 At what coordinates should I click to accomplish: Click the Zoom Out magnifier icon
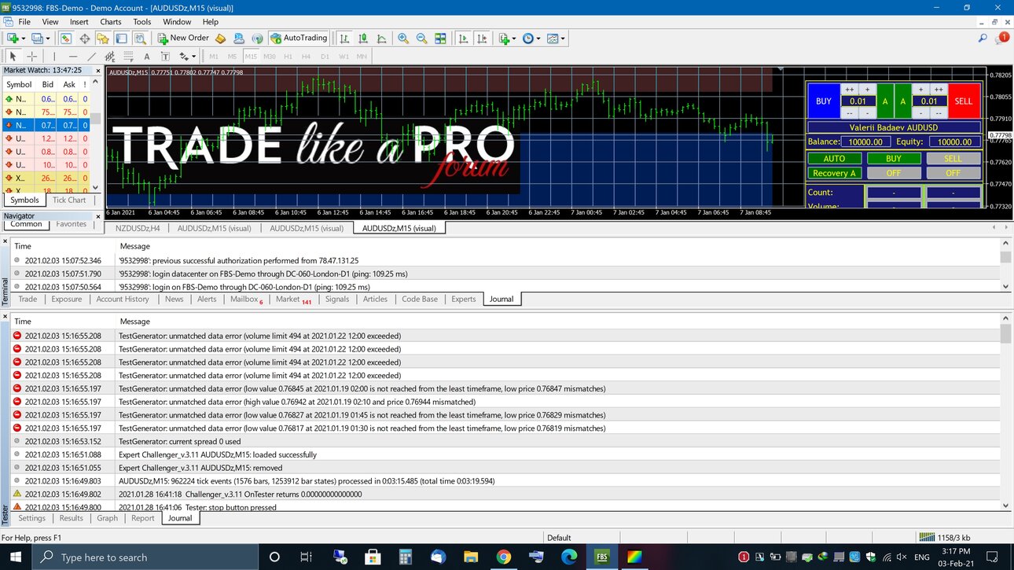[422, 38]
